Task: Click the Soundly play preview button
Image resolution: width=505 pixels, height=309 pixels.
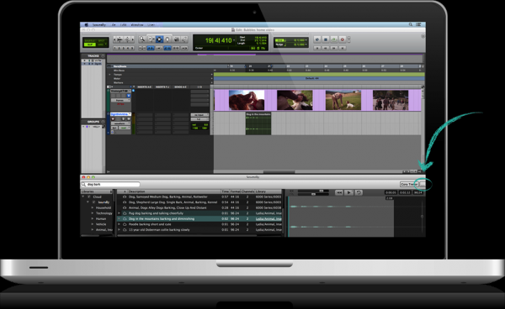Action: coord(348,192)
